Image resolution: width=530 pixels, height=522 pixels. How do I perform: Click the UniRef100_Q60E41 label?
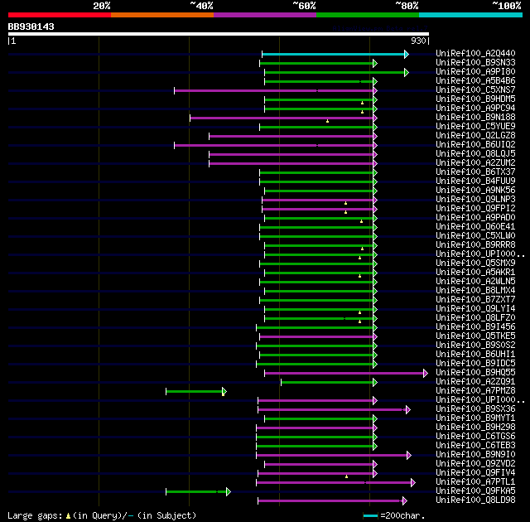pos(475,227)
